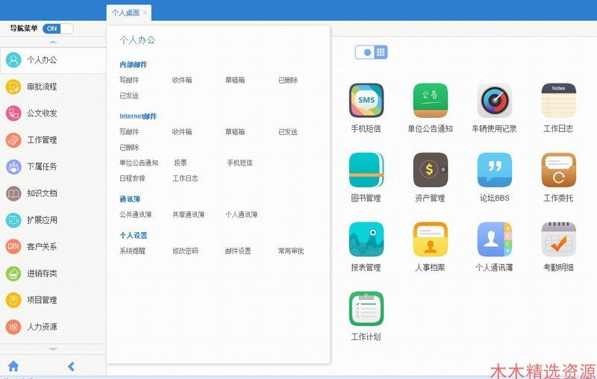Toggle the 导航菜单 ON switch
This screenshot has width=597, height=379.
[x=58, y=28]
